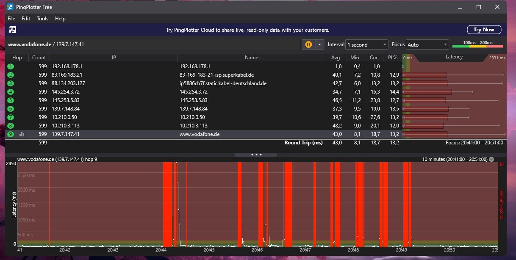The width and height of the screenshot is (516, 260).
Task: Open the Focus dropdown set to Auto
Action: (x=427, y=44)
